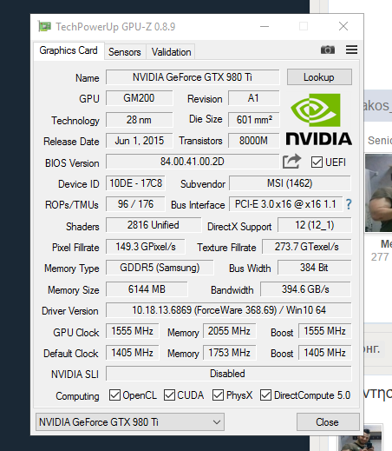Screen dimensions: 392x451
Task: Minimize the GPU-Z window
Action: 265,26
